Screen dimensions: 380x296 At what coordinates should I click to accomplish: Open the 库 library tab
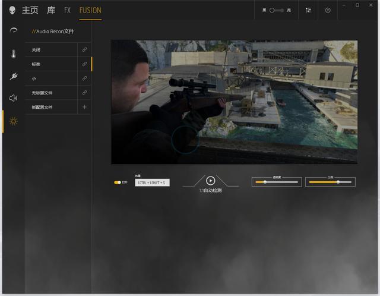(x=51, y=10)
